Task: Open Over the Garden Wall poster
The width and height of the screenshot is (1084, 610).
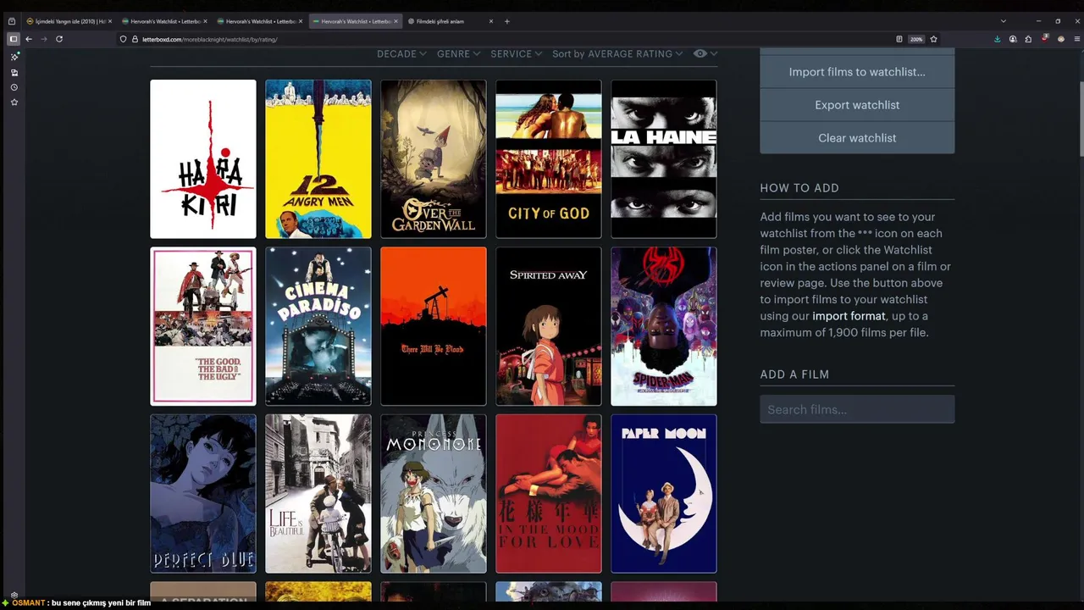Action: coord(434,159)
